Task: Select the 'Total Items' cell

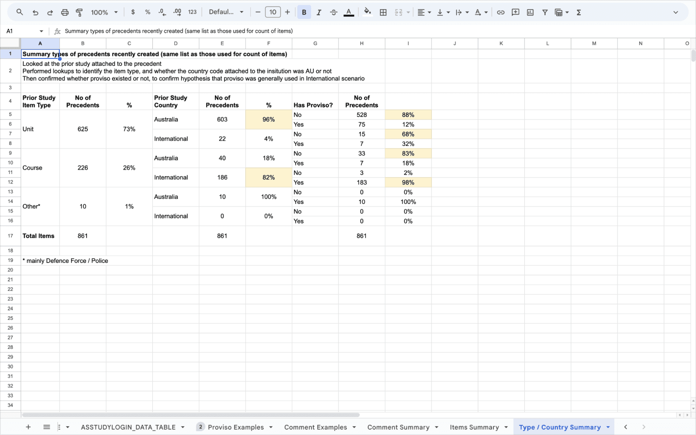Action: (40, 236)
